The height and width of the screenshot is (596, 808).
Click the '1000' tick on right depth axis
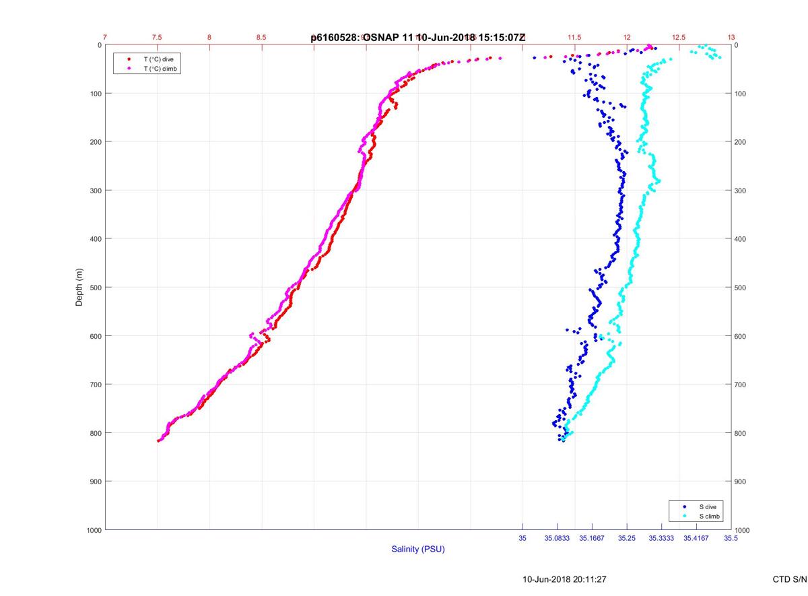(x=743, y=531)
